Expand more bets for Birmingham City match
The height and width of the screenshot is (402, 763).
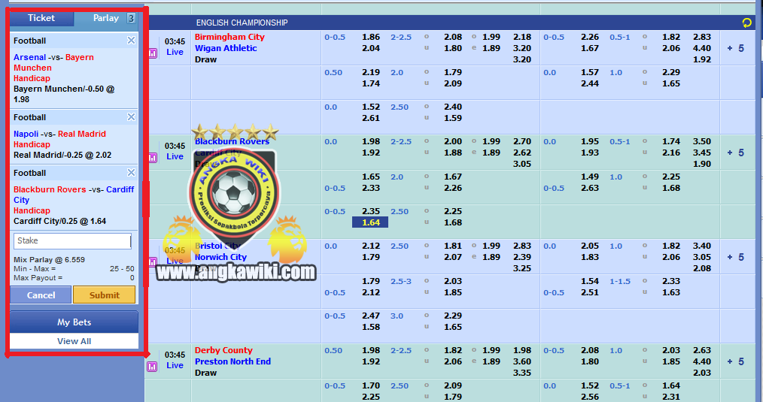tap(735, 48)
